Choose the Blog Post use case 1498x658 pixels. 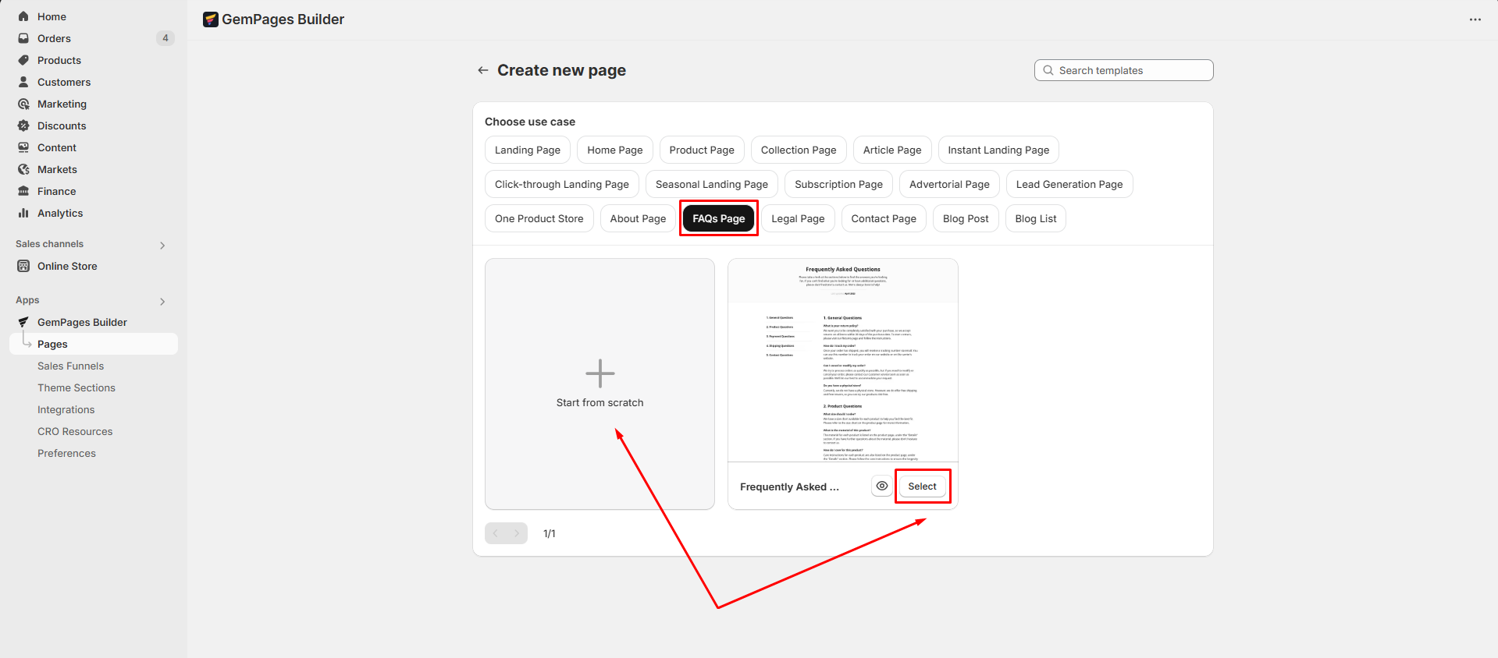[x=965, y=218]
